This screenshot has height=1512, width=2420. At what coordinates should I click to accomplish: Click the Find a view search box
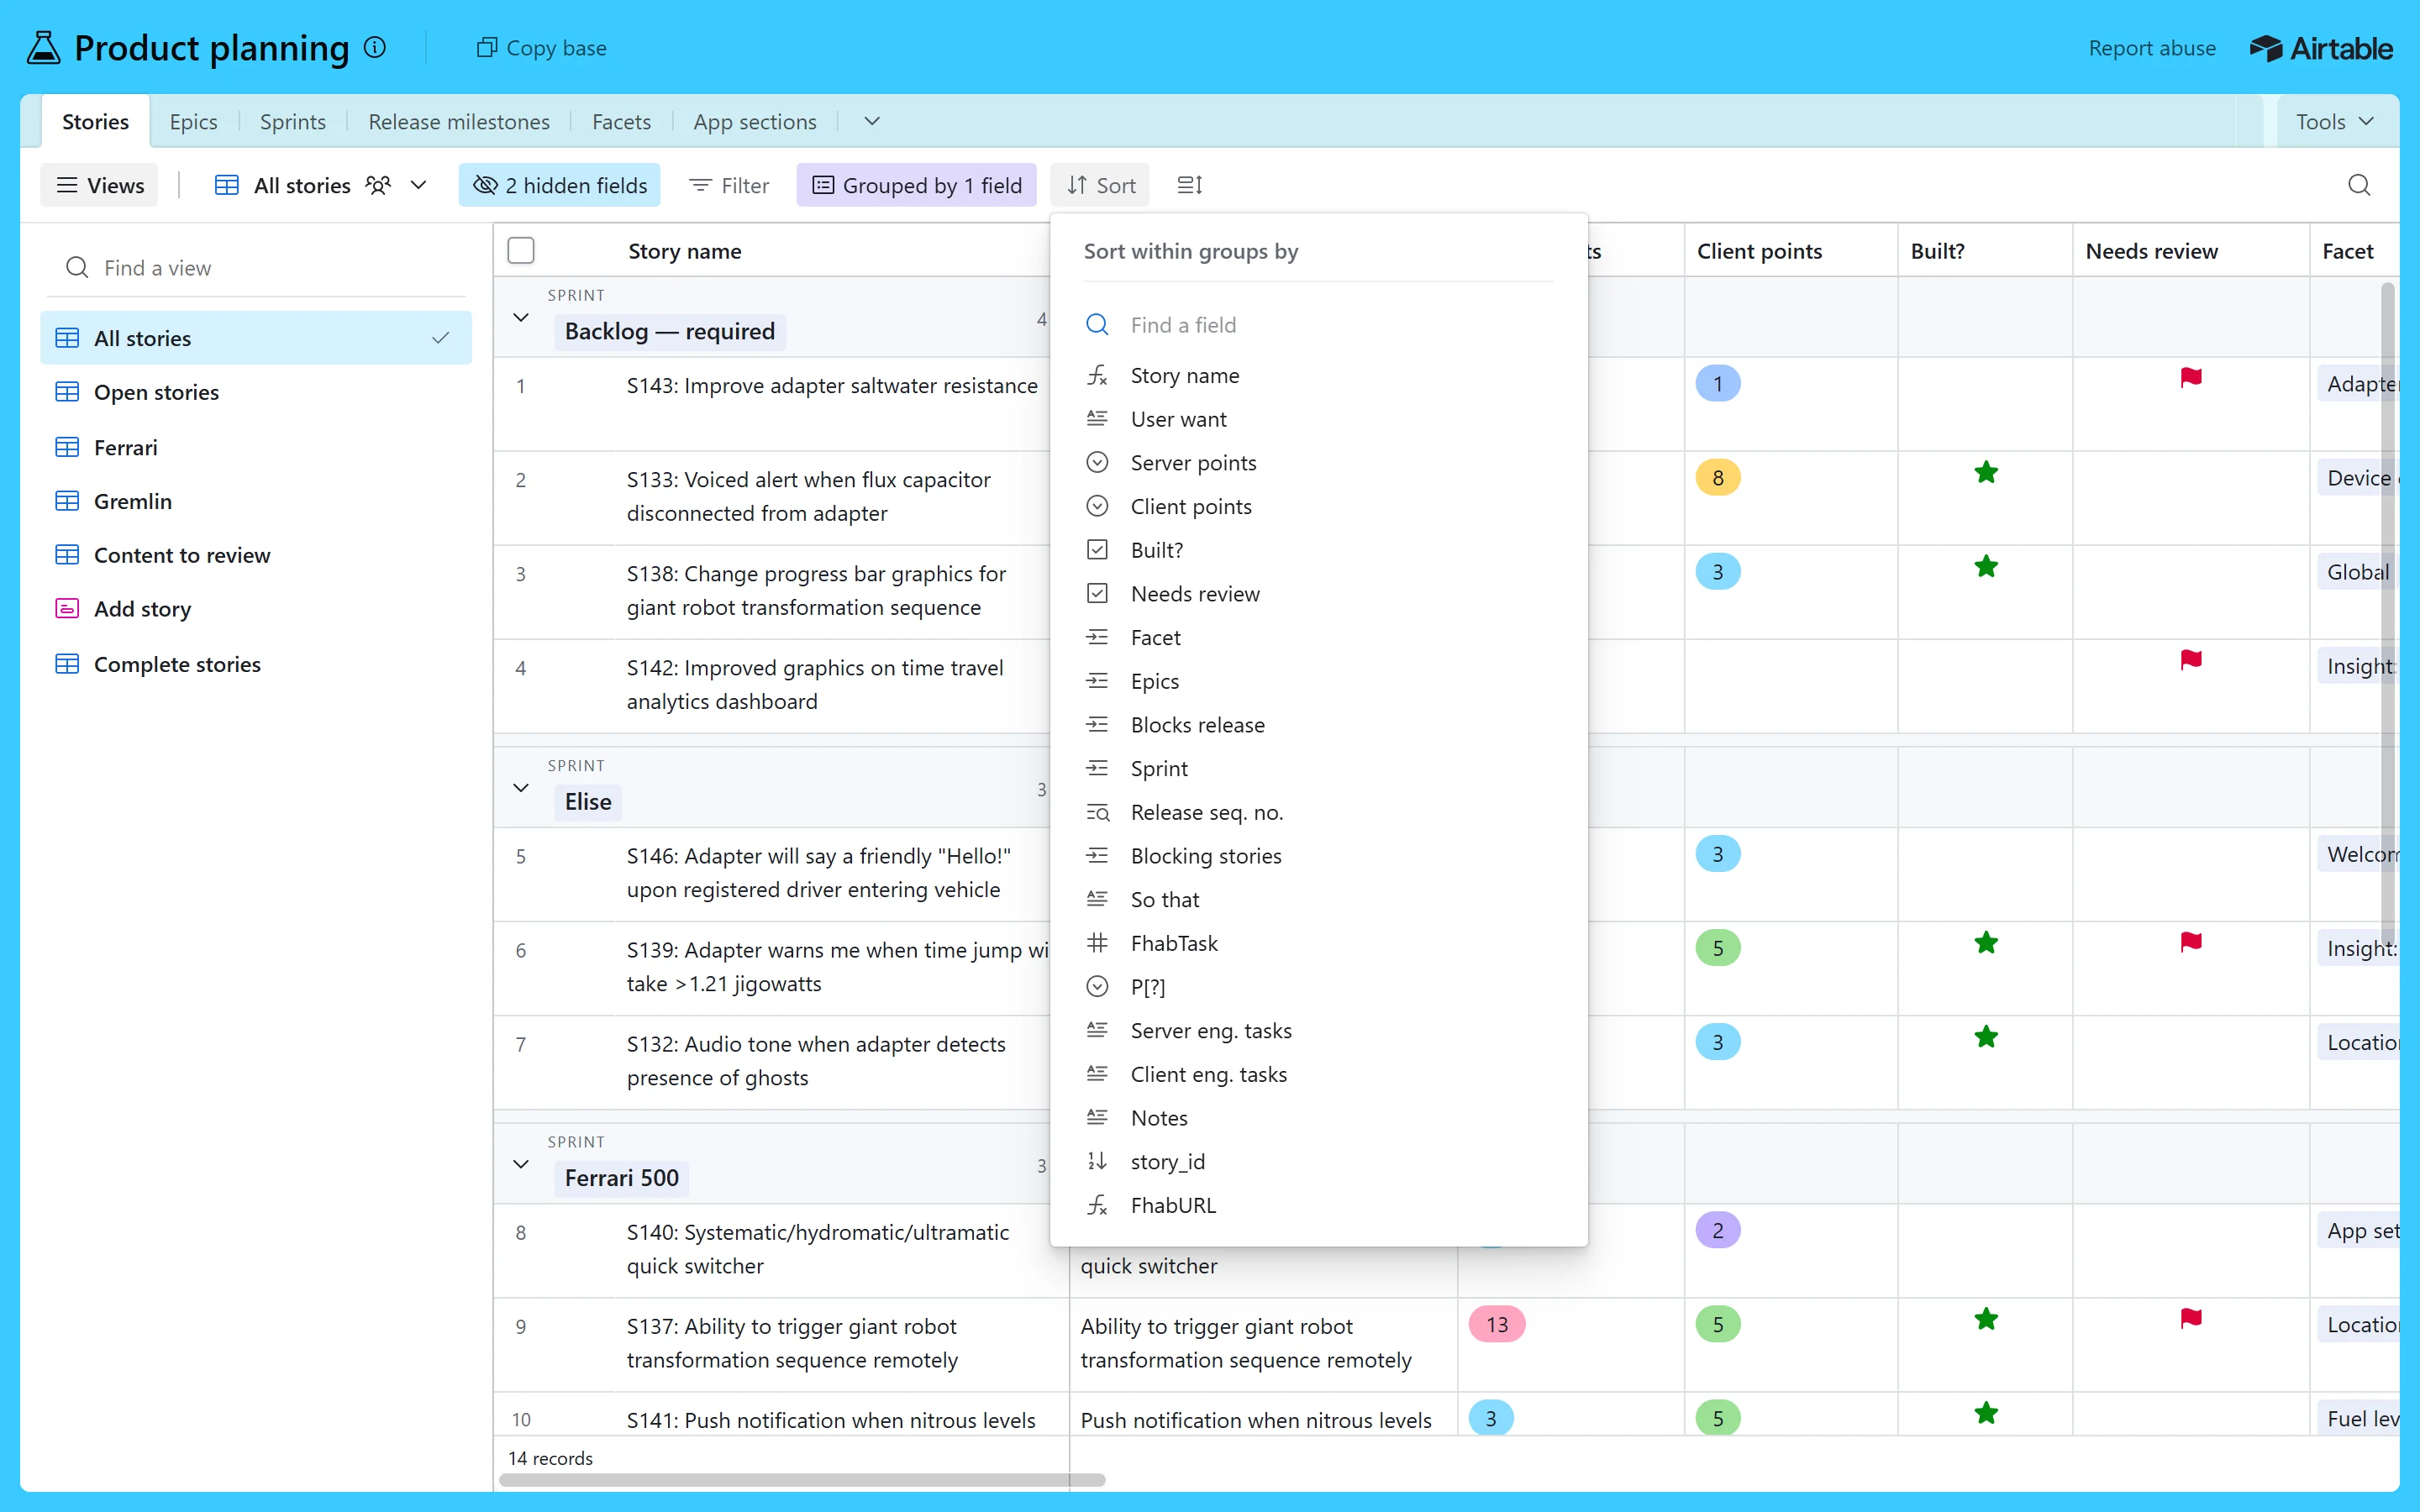257,267
